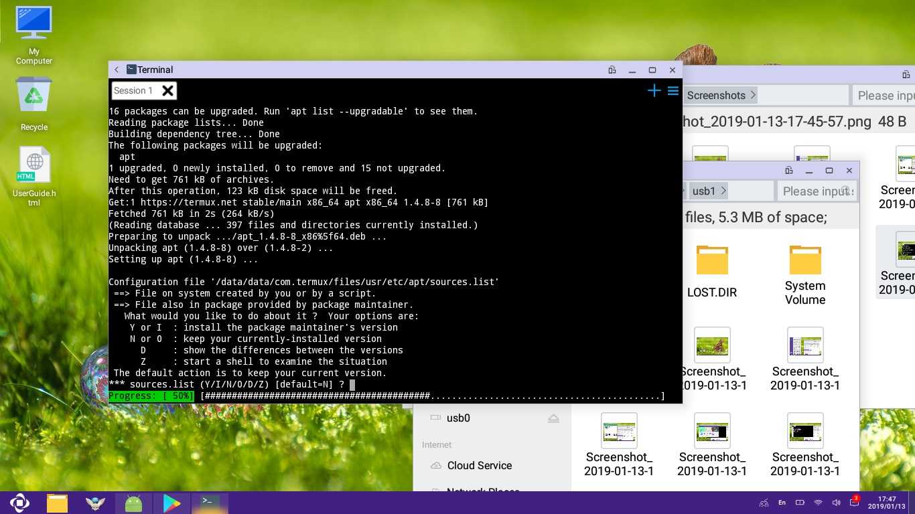Open the file manager from taskbar
Screen dimensions: 915x514
[x=57, y=503]
